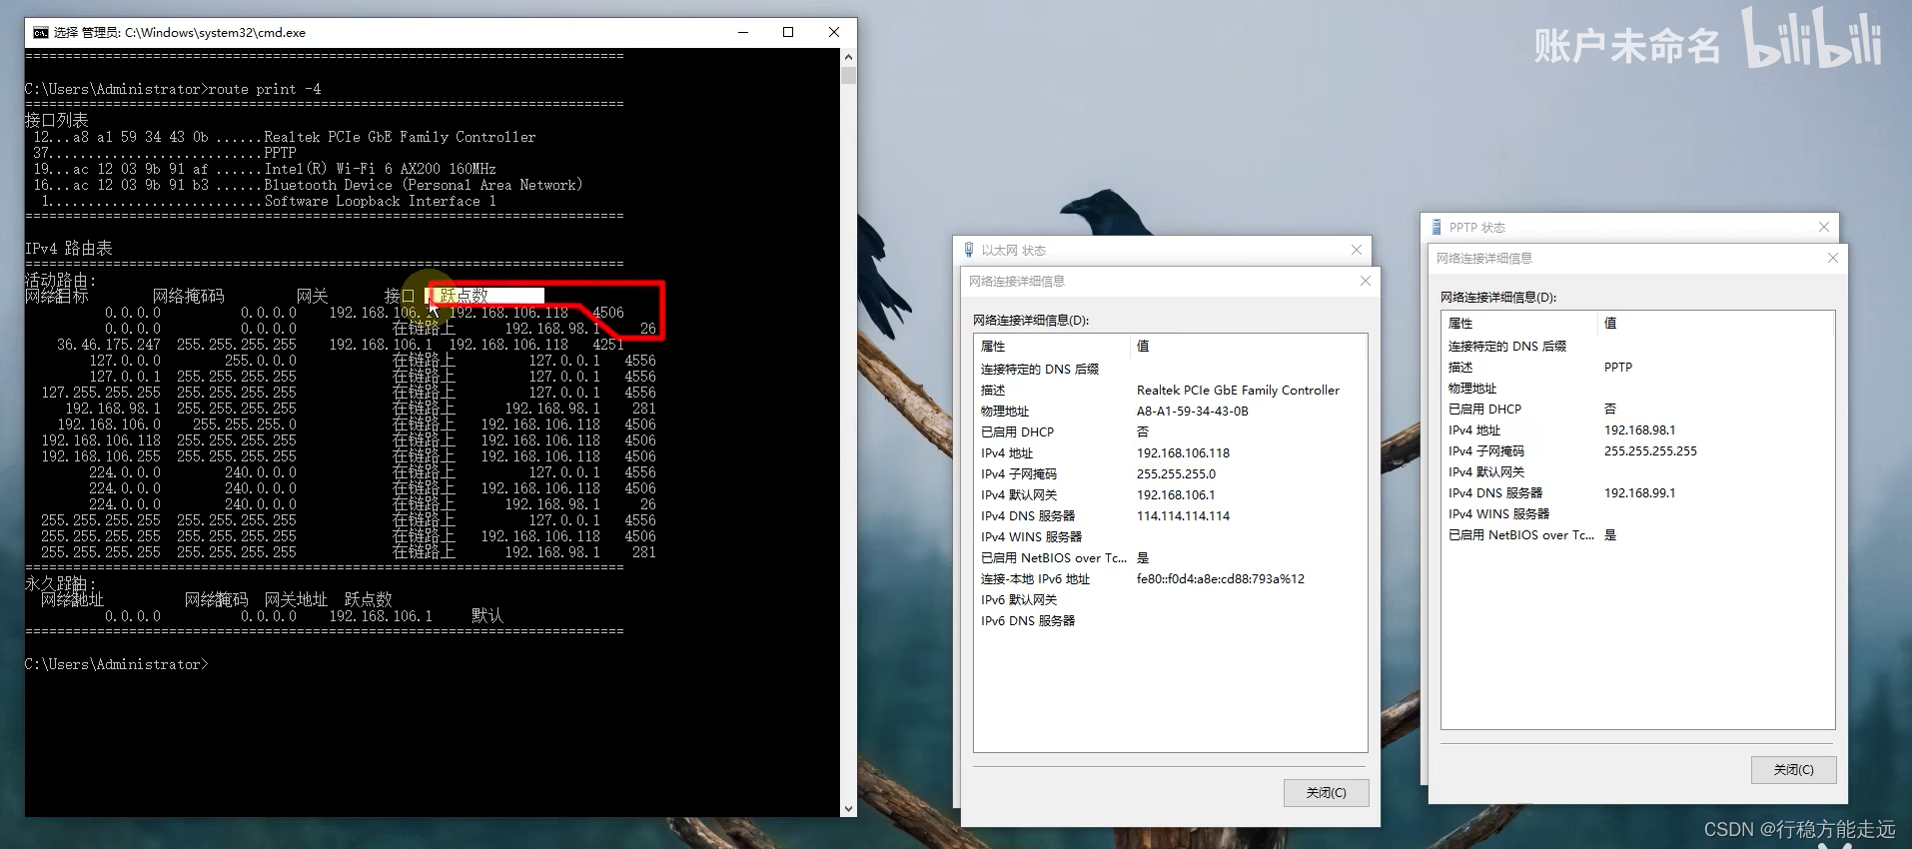Click 关闭(C) in the Ethernet details dialog
The image size is (1912, 849).
click(x=1326, y=792)
